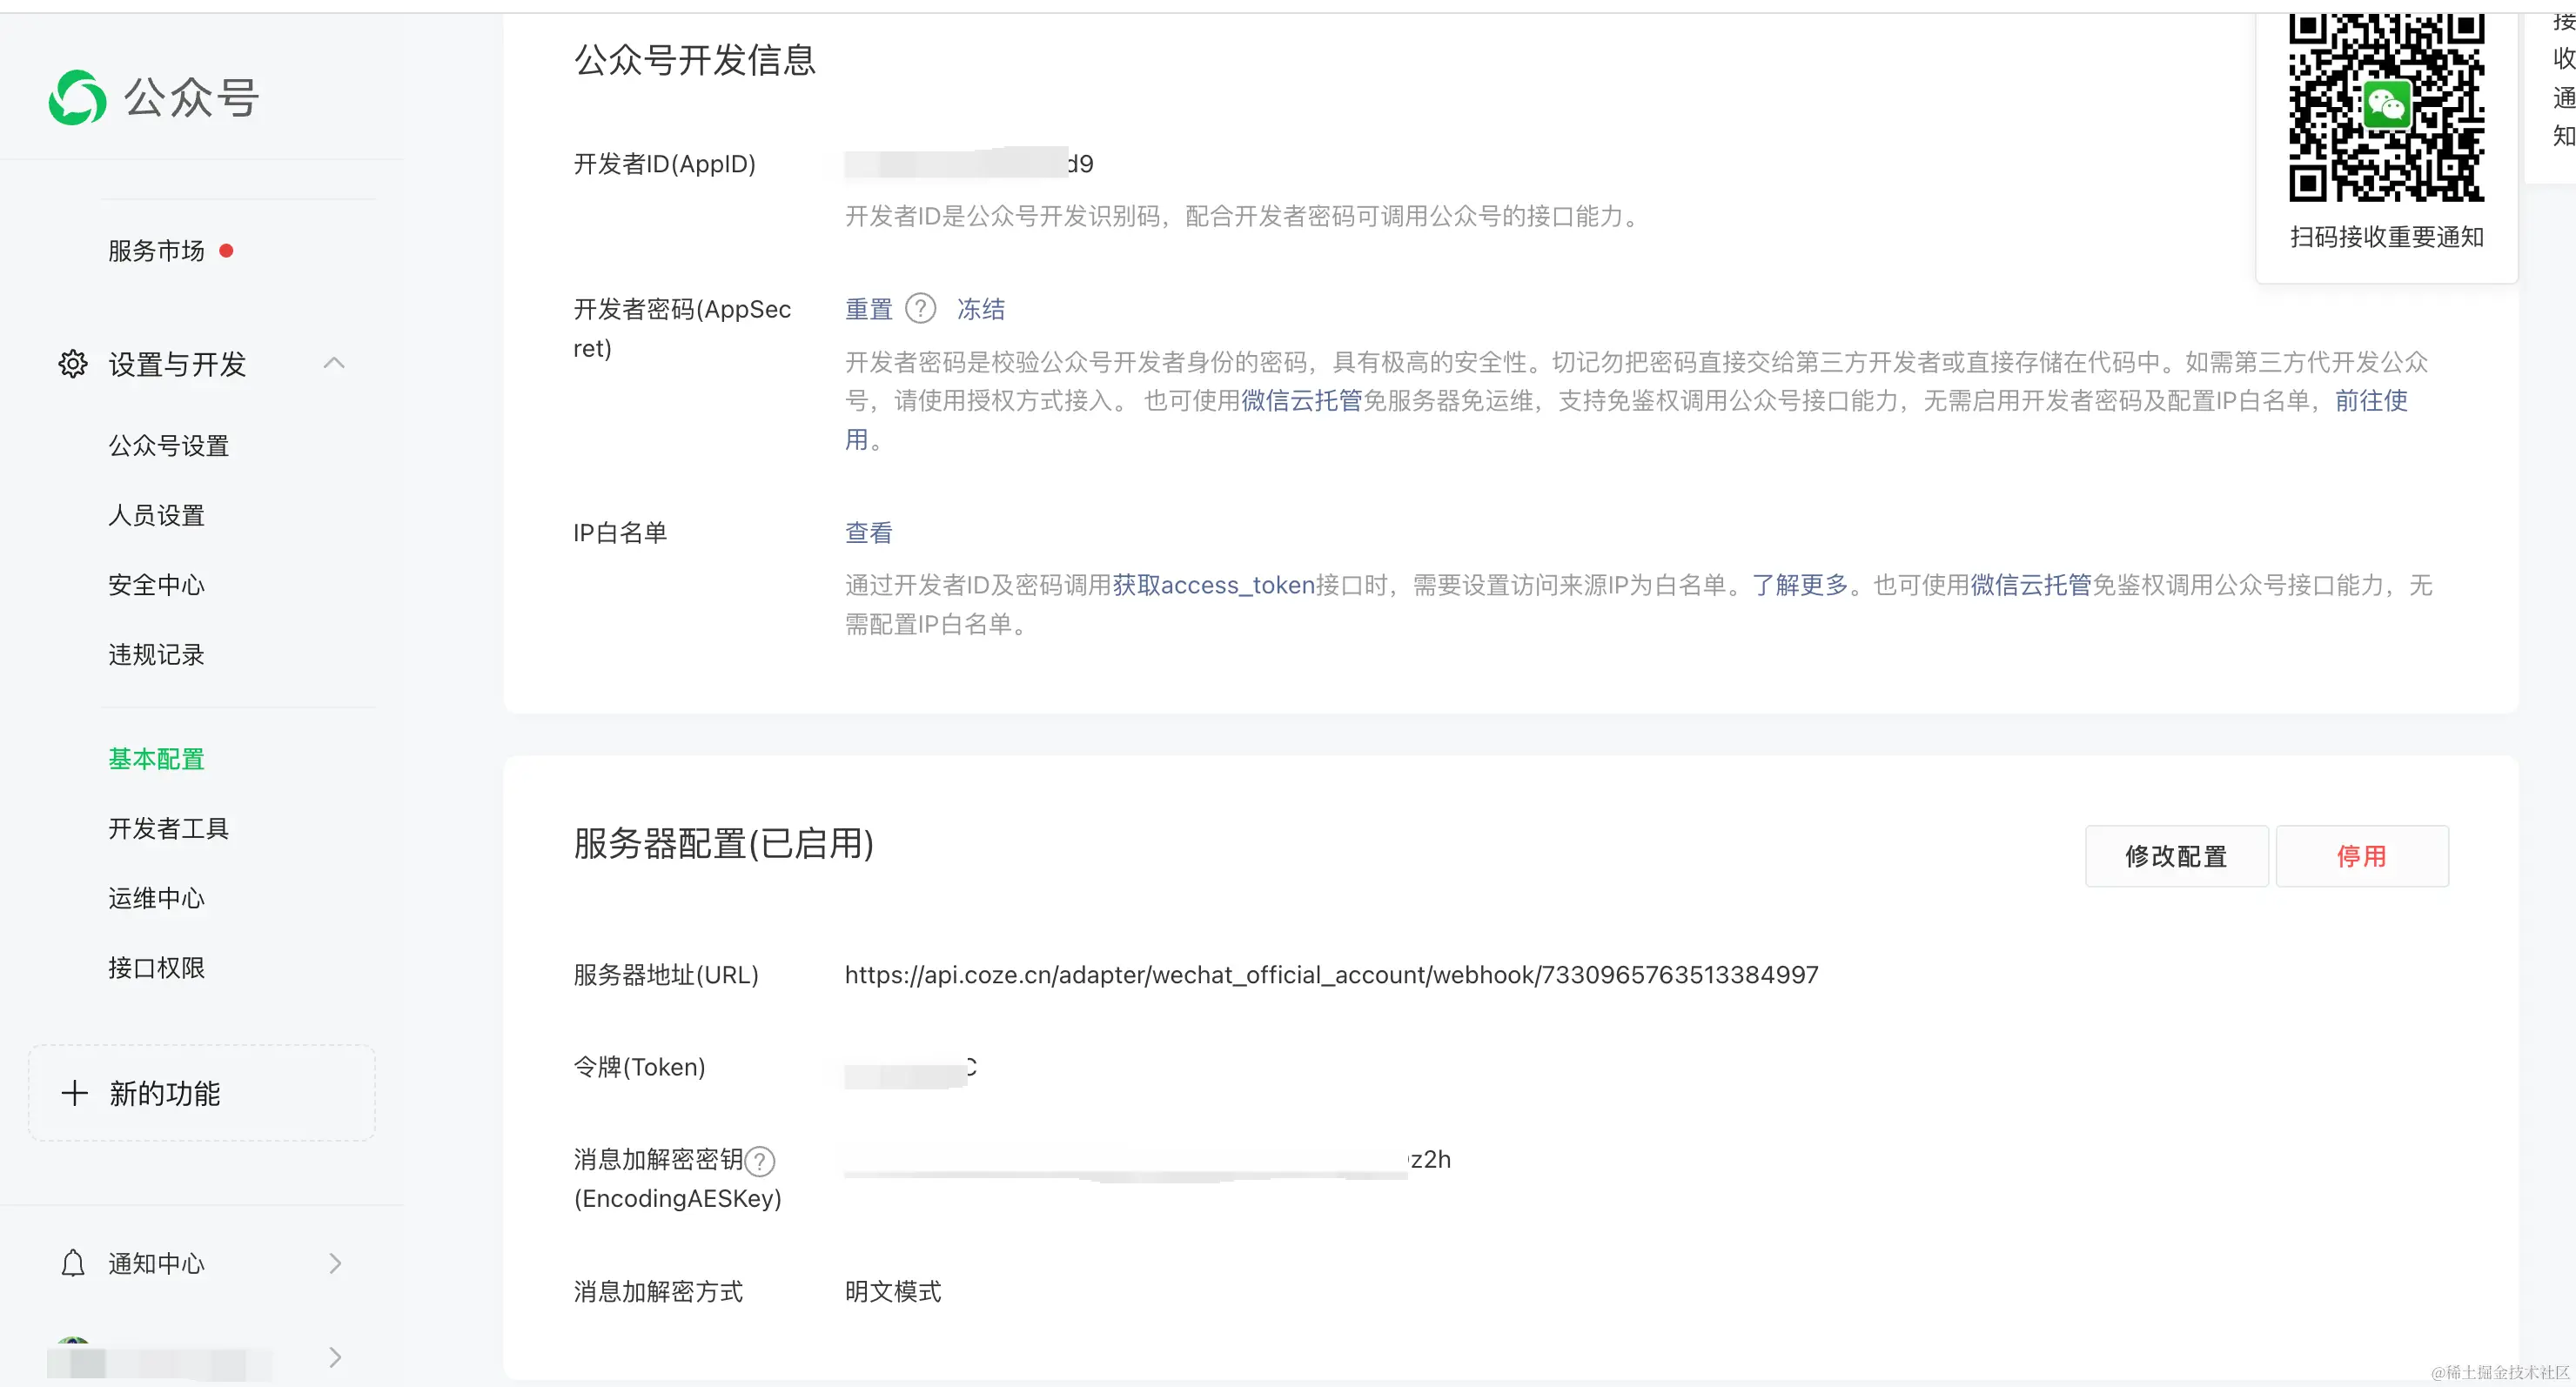The height and width of the screenshot is (1387, 2576).
Task: Click the AppSecret help question mark icon
Action: (919, 309)
